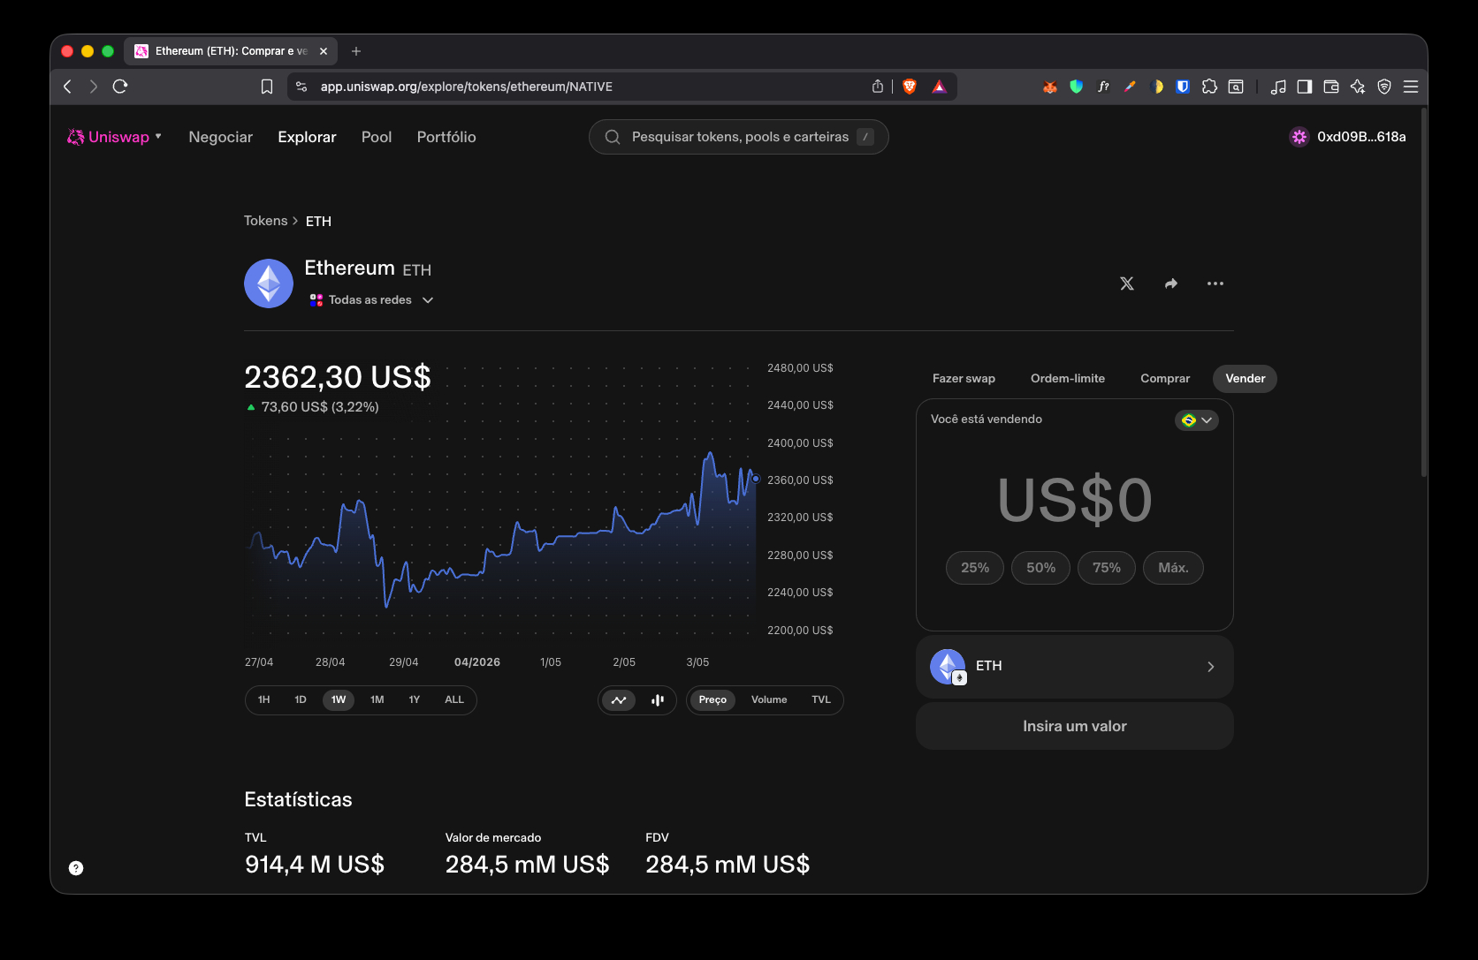Focus the token search field
1478x960 pixels.
738,137
